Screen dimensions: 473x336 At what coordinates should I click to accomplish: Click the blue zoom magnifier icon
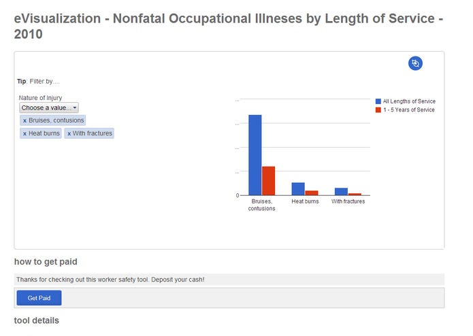click(x=415, y=63)
